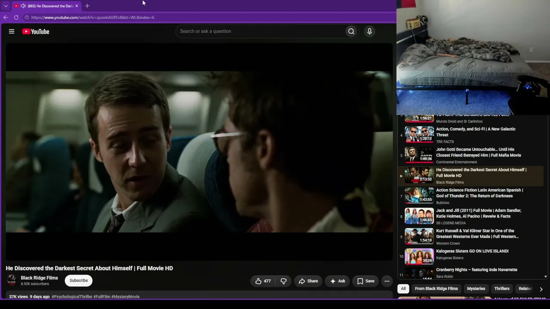This screenshot has width=550, height=309.
Task: Open 'Cranberry Nights' playlist title
Action: (x=477, y=270)
